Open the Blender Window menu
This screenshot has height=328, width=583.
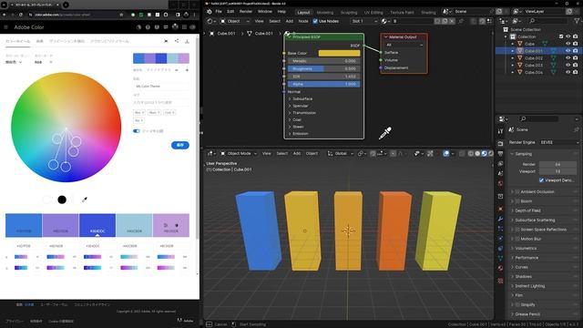(265, 12)
